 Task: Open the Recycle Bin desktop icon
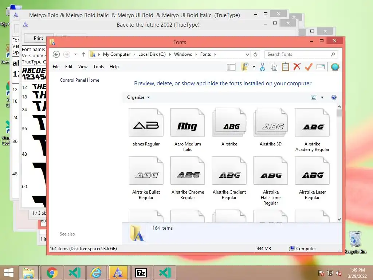(356, 242)
